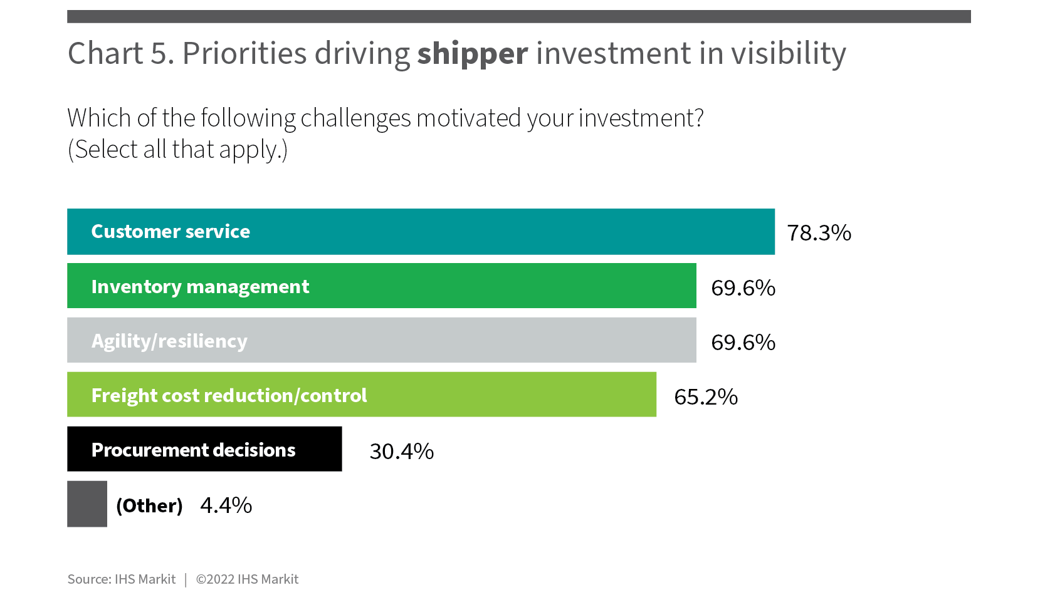Click the ©2022 IHS Markit copyright
The width and height of the screenshot is (1045, 595).
click(248, 579)
